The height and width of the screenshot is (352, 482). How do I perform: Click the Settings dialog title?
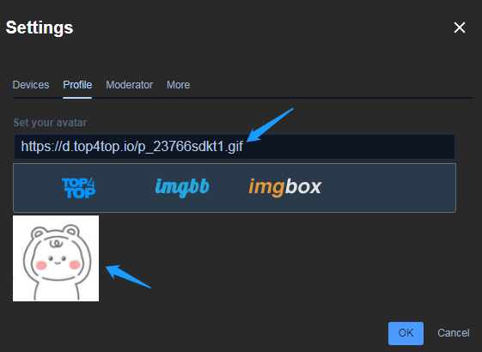[40, 27]
